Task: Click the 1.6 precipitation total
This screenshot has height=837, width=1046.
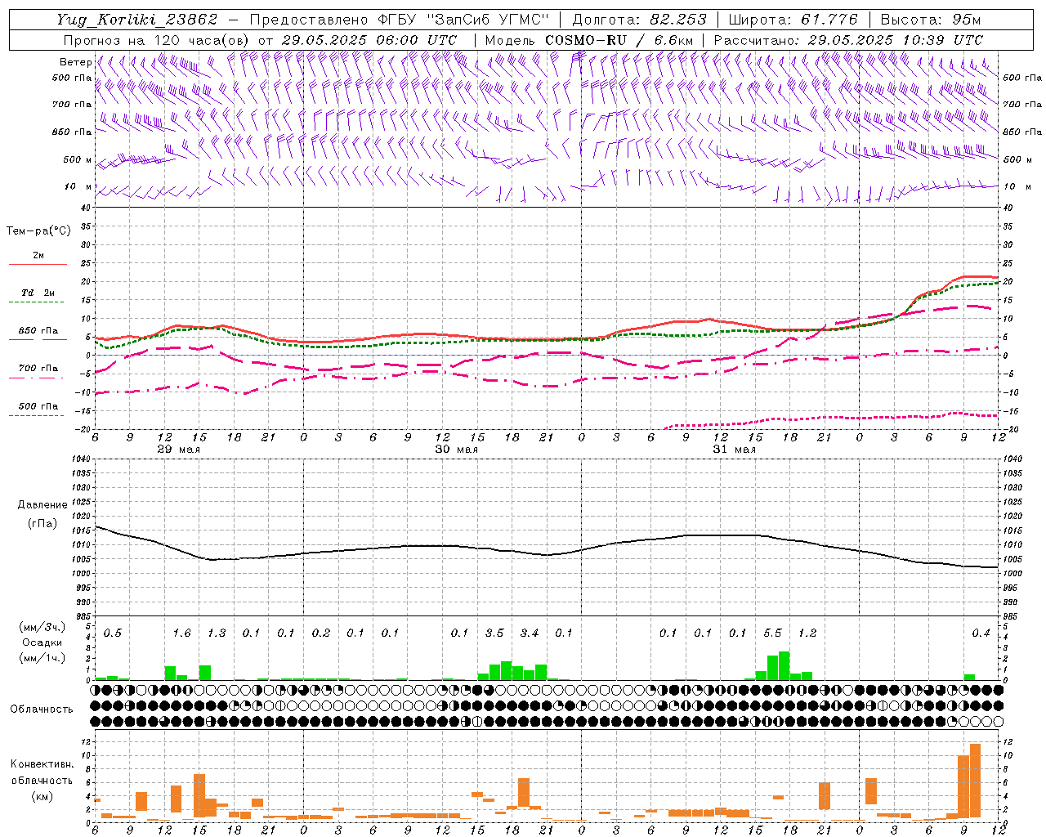Action: [181, 633]
